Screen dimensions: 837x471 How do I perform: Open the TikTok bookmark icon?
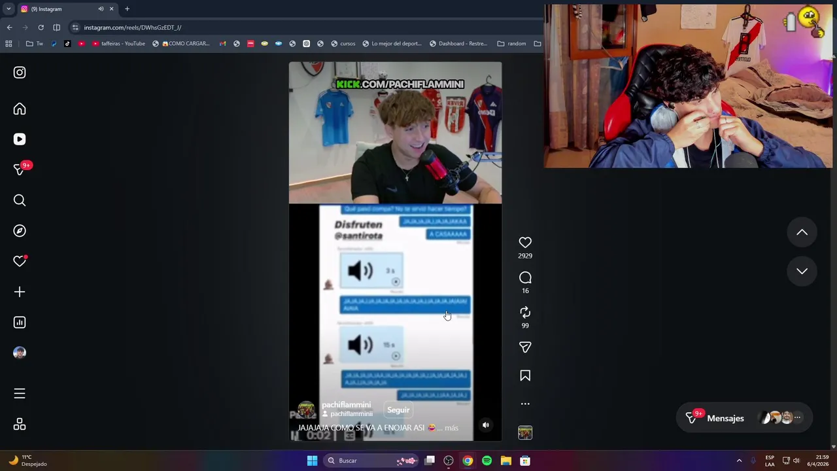click(67, 44)
